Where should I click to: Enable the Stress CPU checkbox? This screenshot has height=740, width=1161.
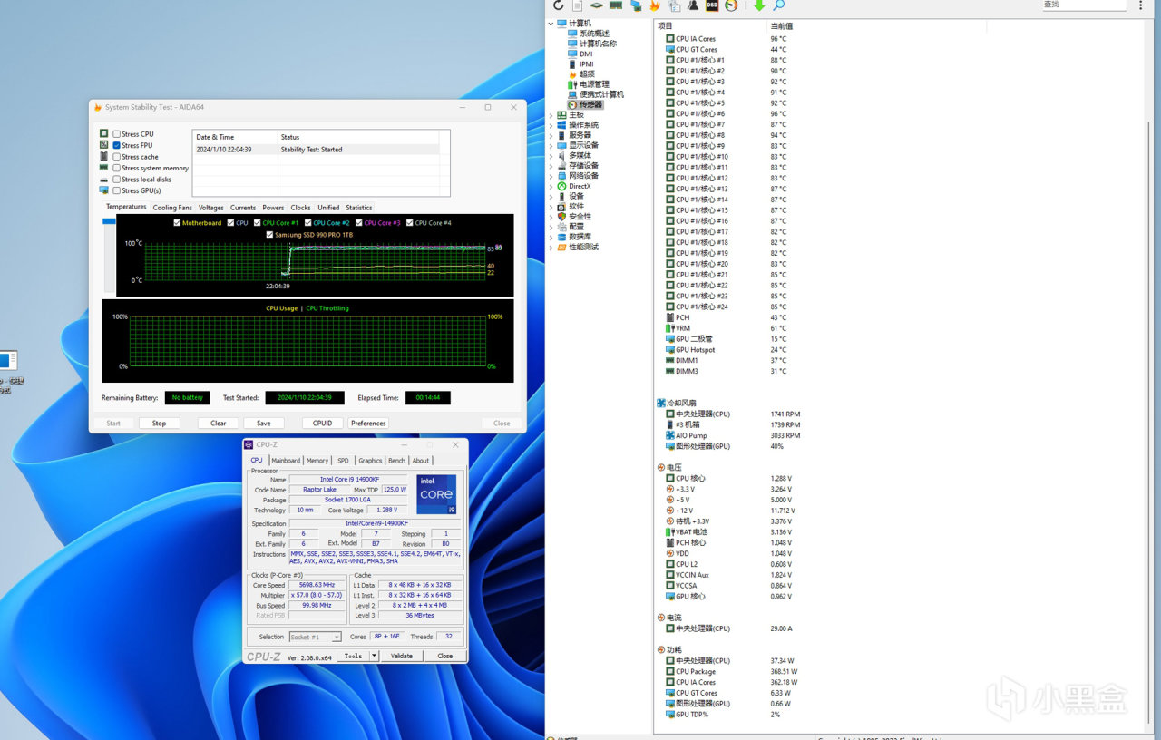point(117,134)
